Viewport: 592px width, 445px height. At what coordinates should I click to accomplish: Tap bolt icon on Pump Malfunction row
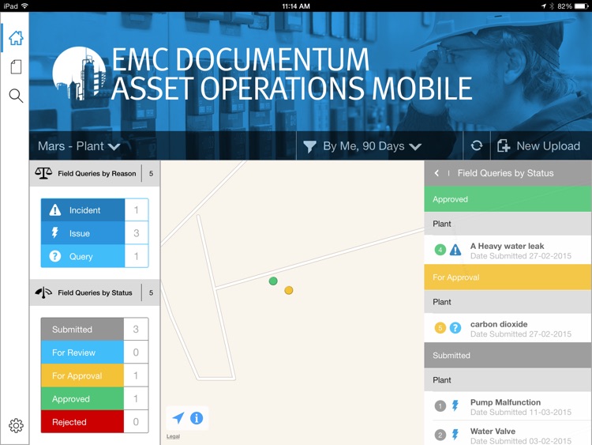tap(455, 405)
